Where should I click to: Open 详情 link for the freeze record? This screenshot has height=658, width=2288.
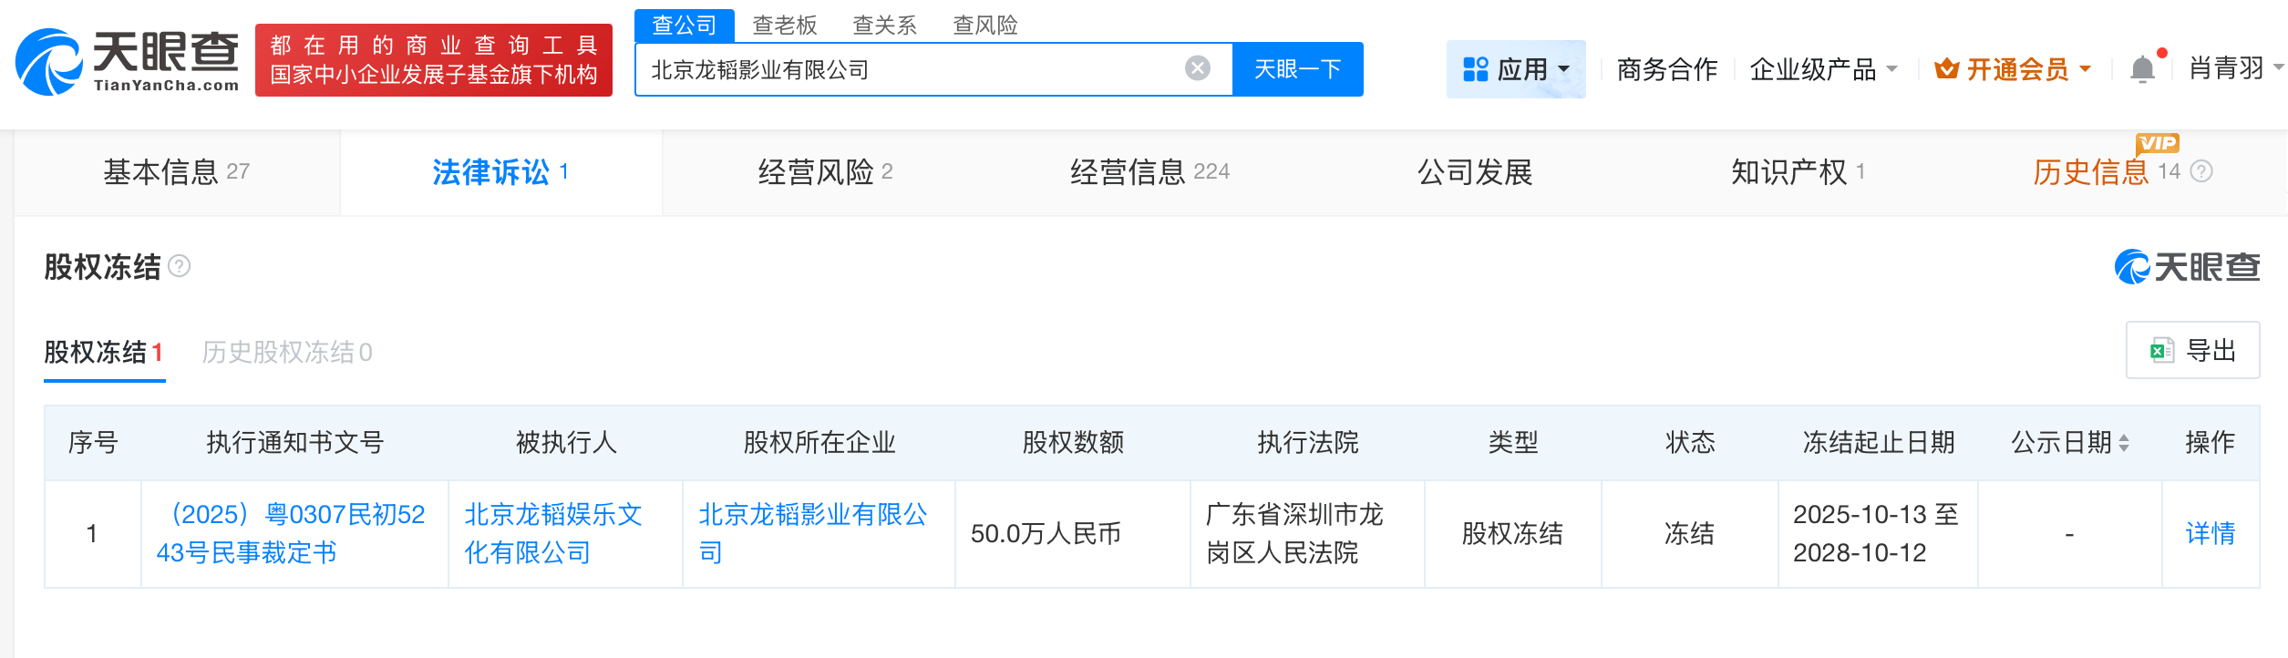[x=2210, y=534]
